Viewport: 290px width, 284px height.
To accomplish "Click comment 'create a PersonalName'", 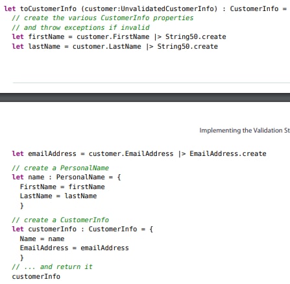I will pos(60,168).
